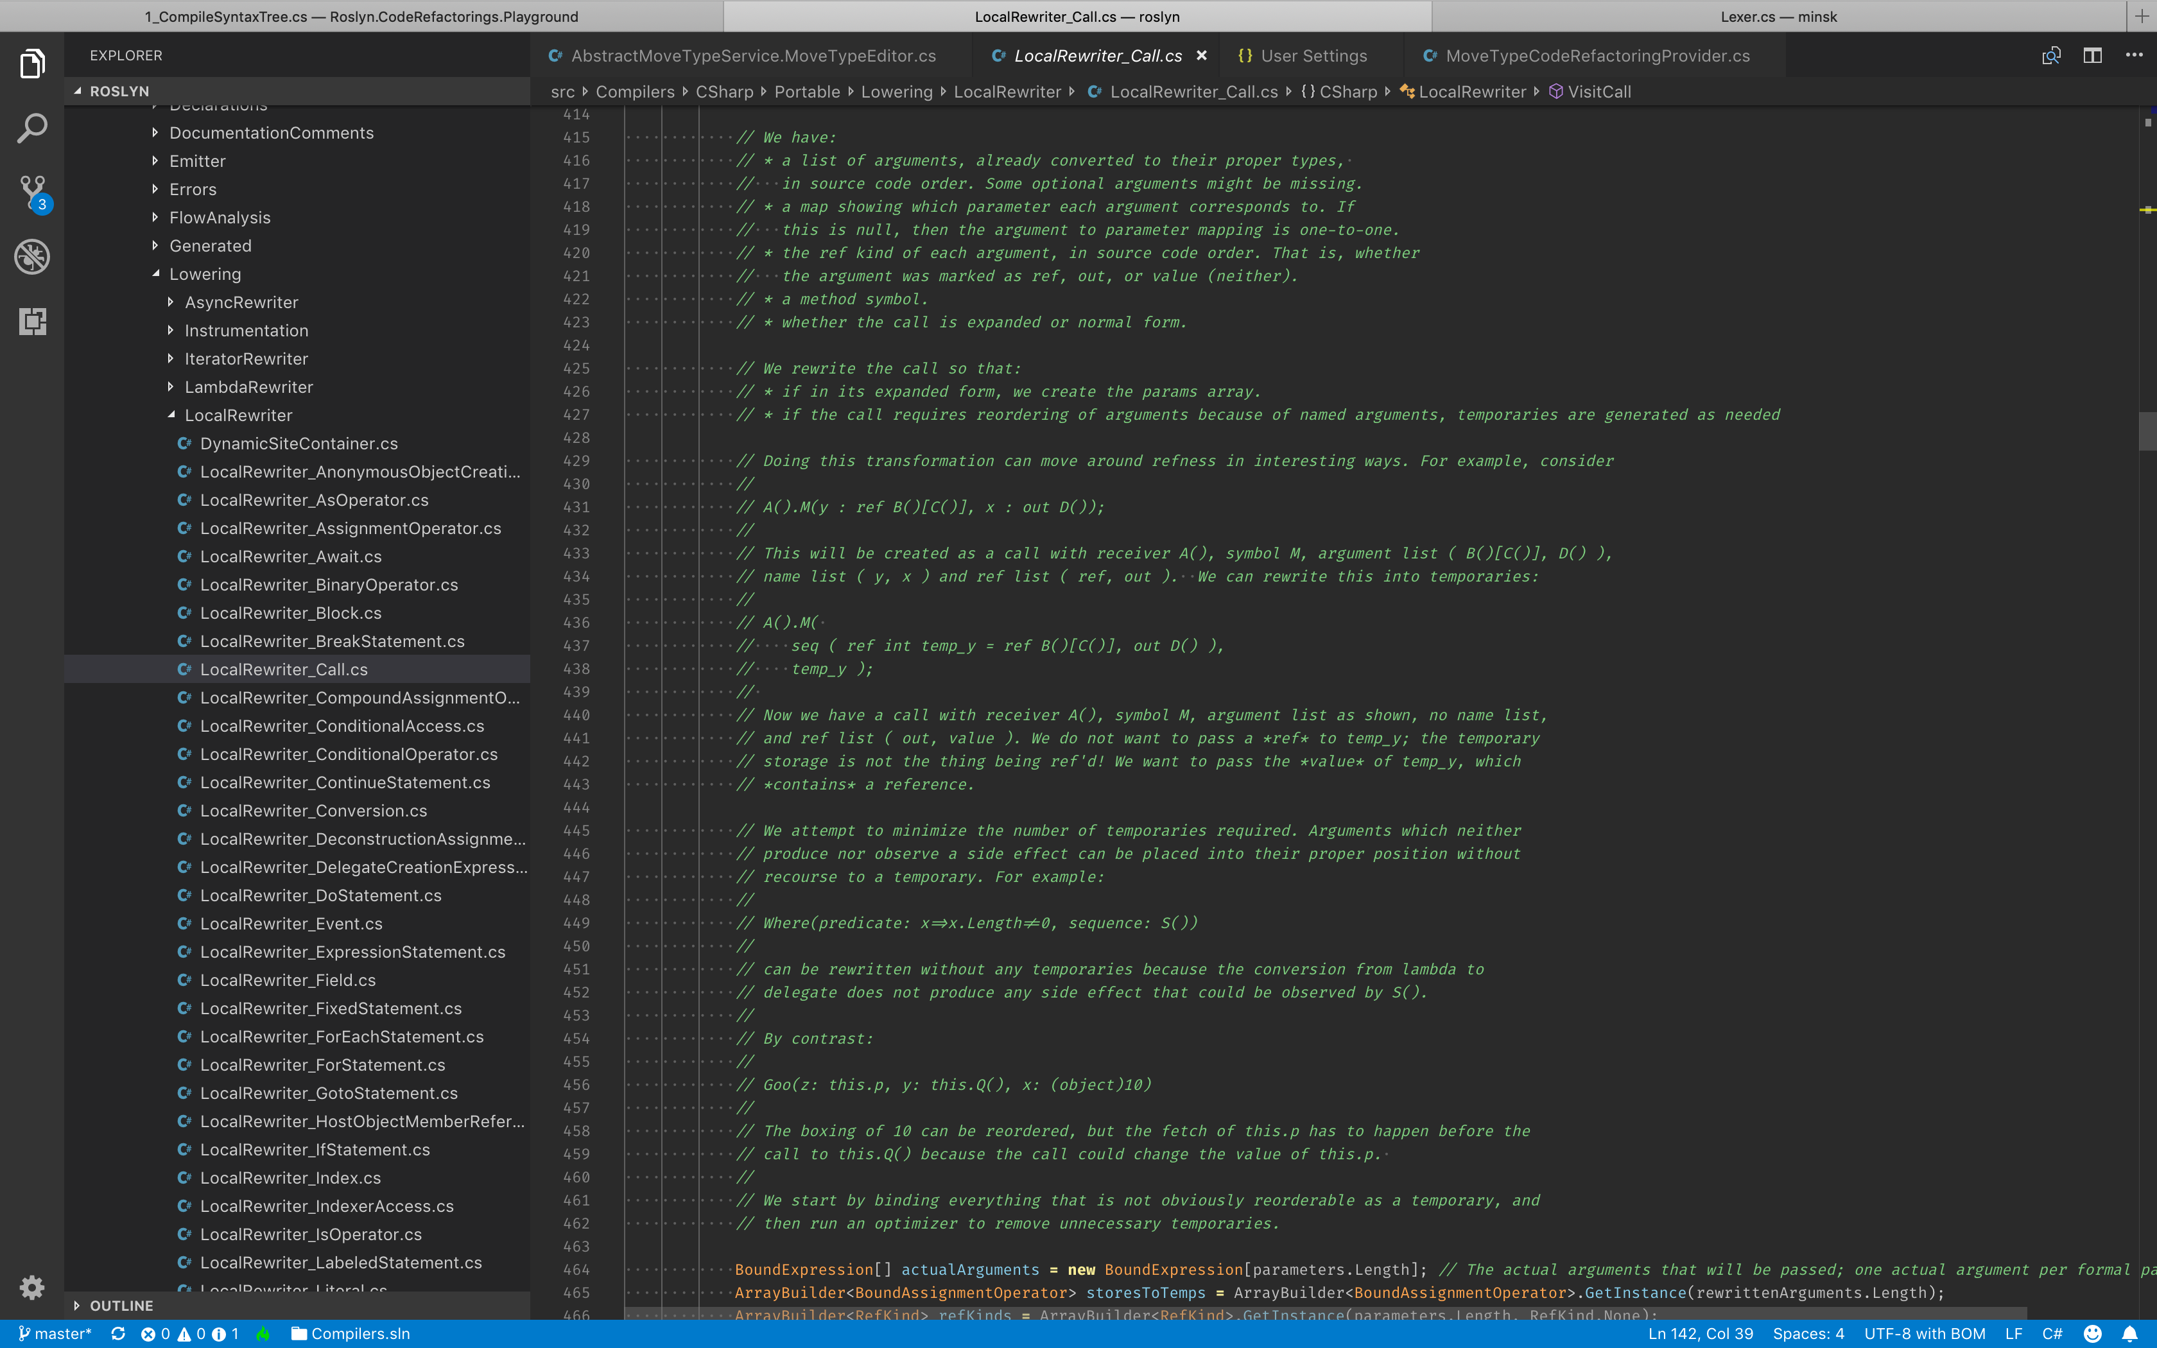Click the synchronize changes icon
The width and height of the screenshot is (2157, 1348).
(x=117, y=1334)
